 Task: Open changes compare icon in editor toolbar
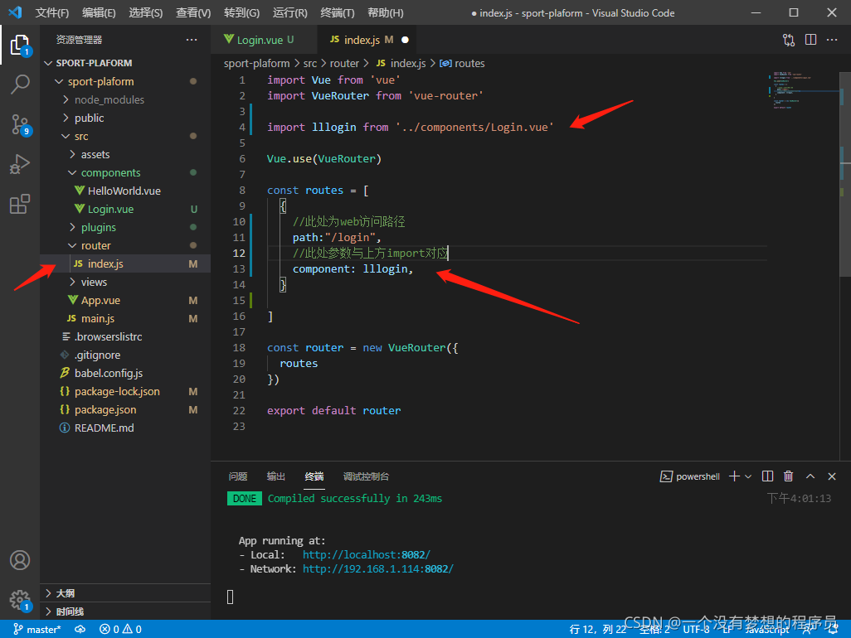click(x=789, y=40)
